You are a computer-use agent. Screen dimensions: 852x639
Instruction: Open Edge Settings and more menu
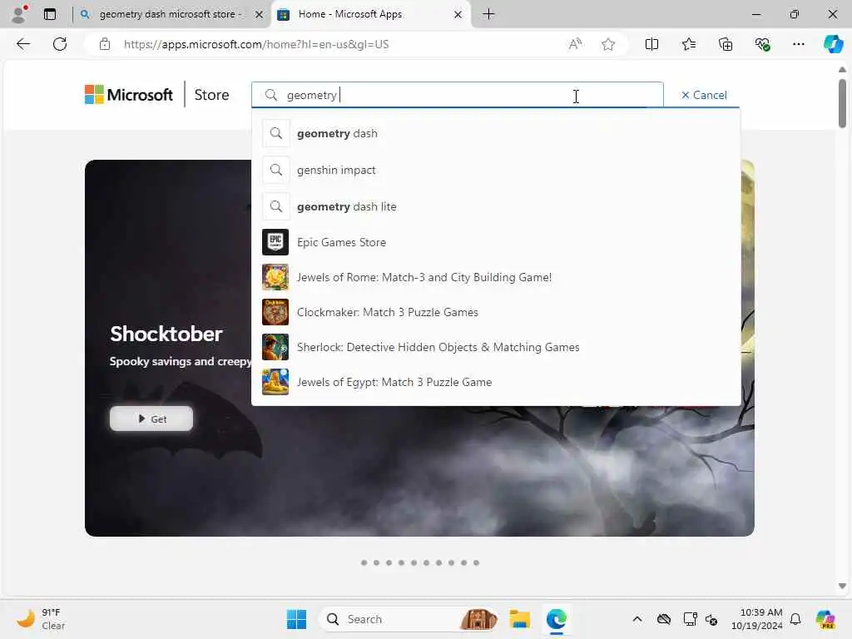pyautogui.click(x=798, y=44)
